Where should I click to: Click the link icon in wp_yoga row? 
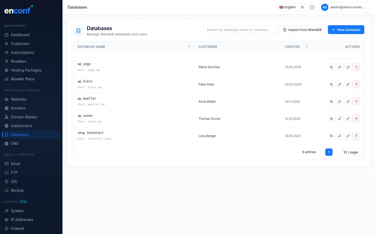coord(348,67)
